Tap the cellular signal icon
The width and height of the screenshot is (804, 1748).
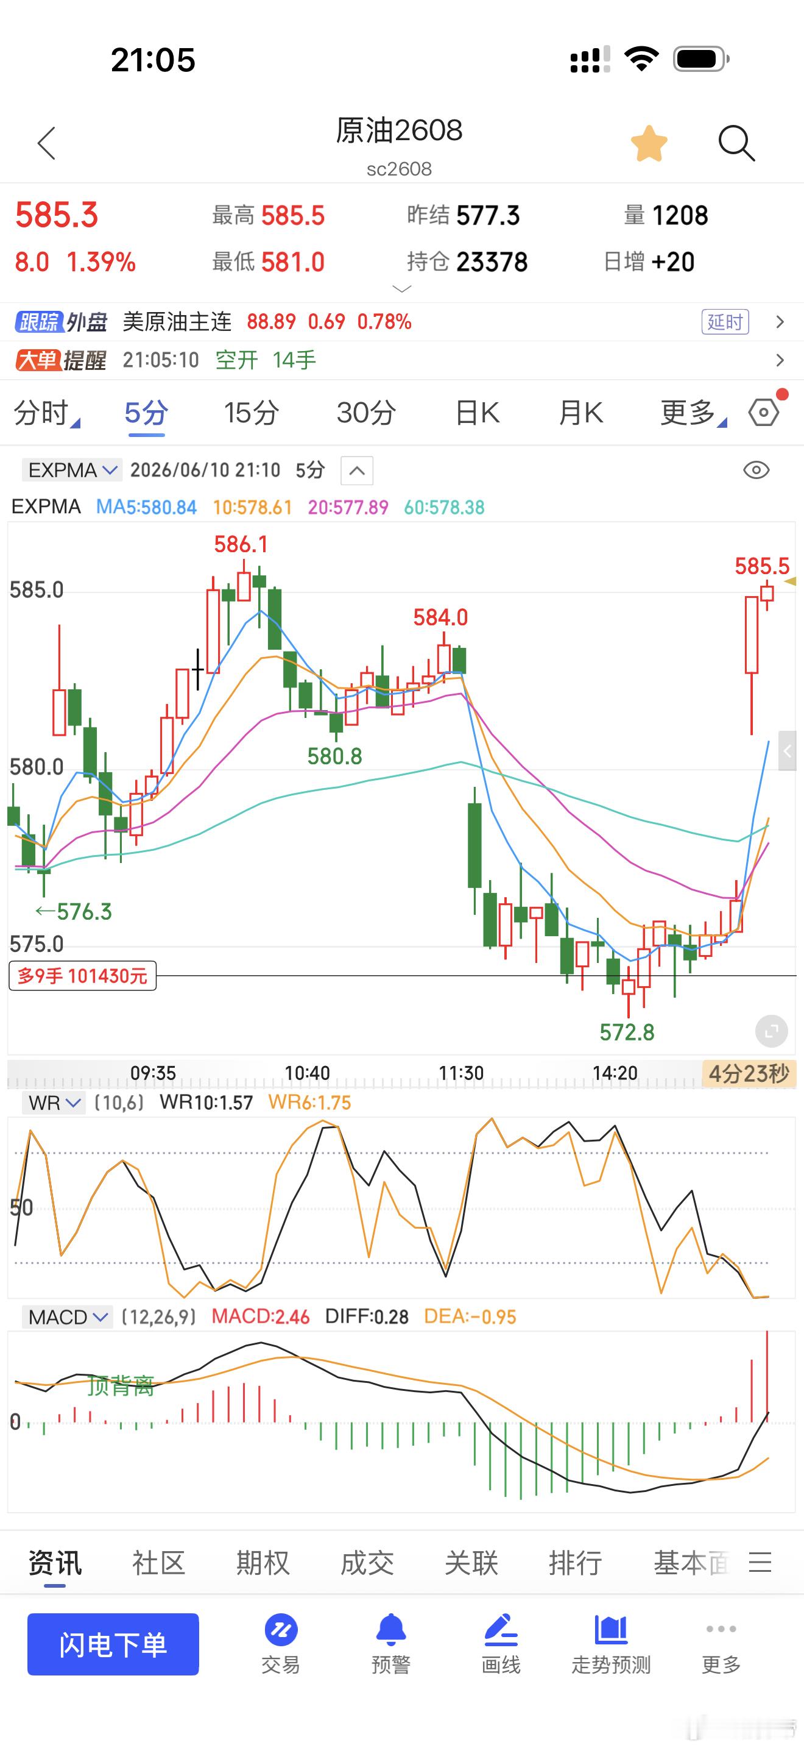click(x=590, y=59)
